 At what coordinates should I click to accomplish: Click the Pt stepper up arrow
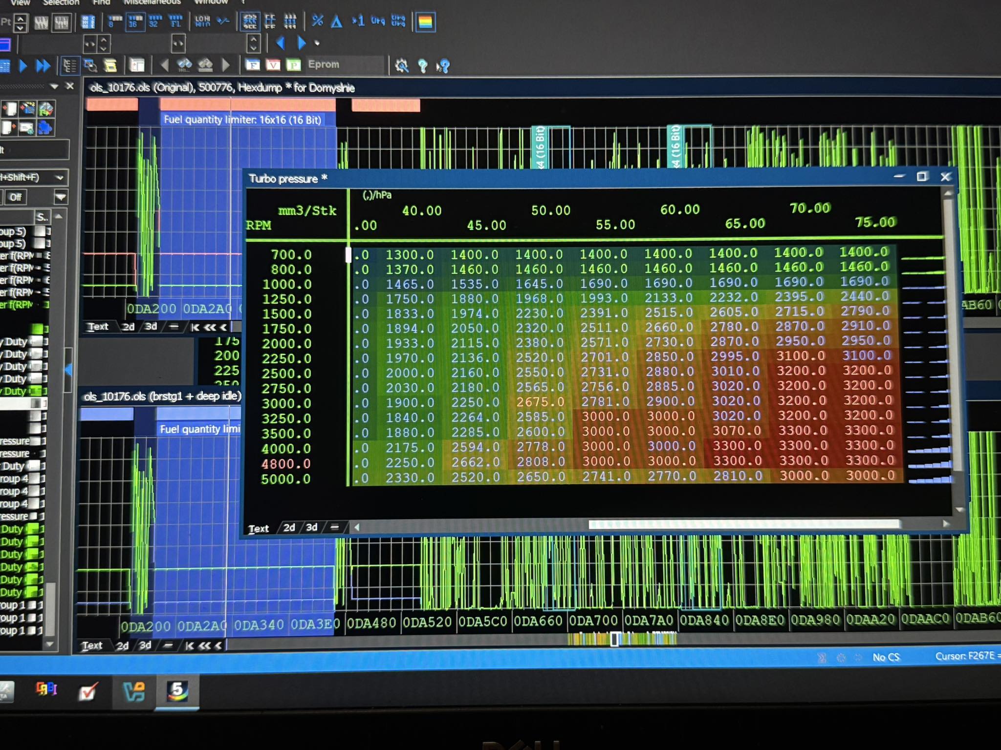[21, 19]
